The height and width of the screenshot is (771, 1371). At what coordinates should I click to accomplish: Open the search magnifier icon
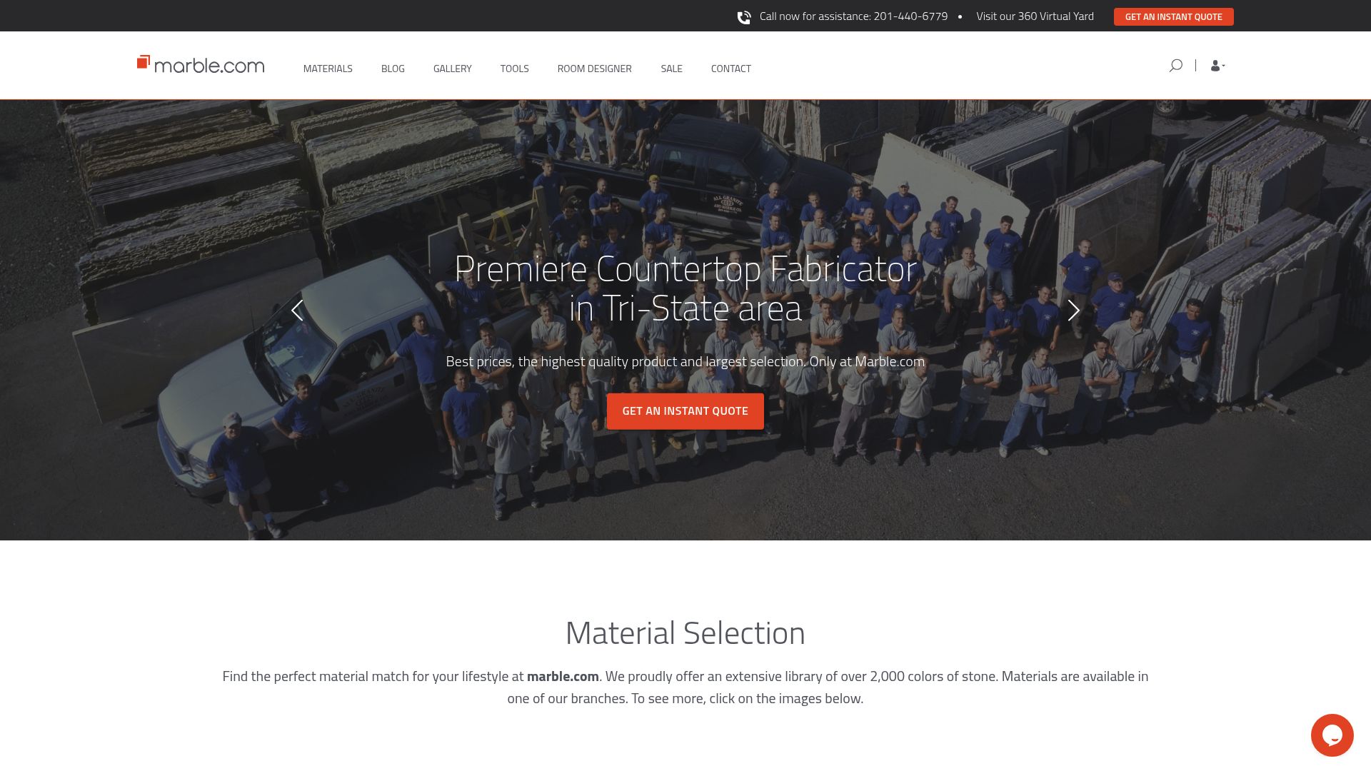click(x=1175, y=66)
